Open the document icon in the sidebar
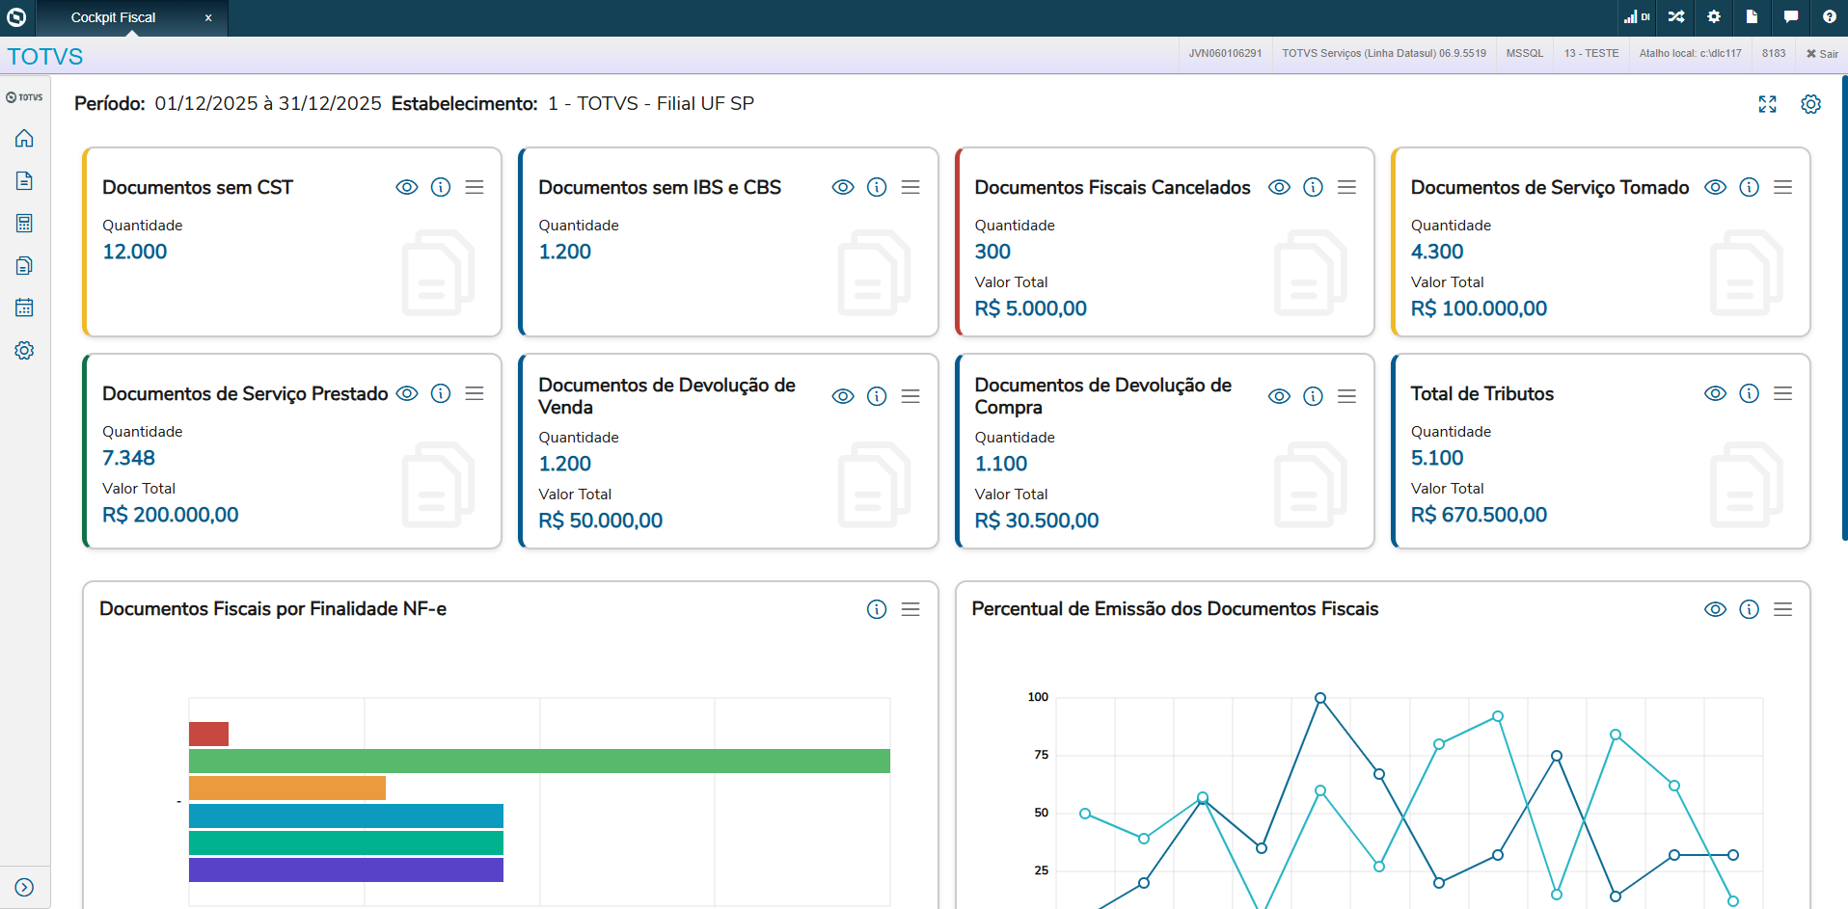Image resolution: width=1848 pixels, height=909 pixels. [x=24, y=181]
